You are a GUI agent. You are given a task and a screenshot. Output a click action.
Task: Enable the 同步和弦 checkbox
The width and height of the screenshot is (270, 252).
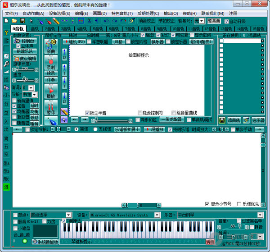click(138, 120)
